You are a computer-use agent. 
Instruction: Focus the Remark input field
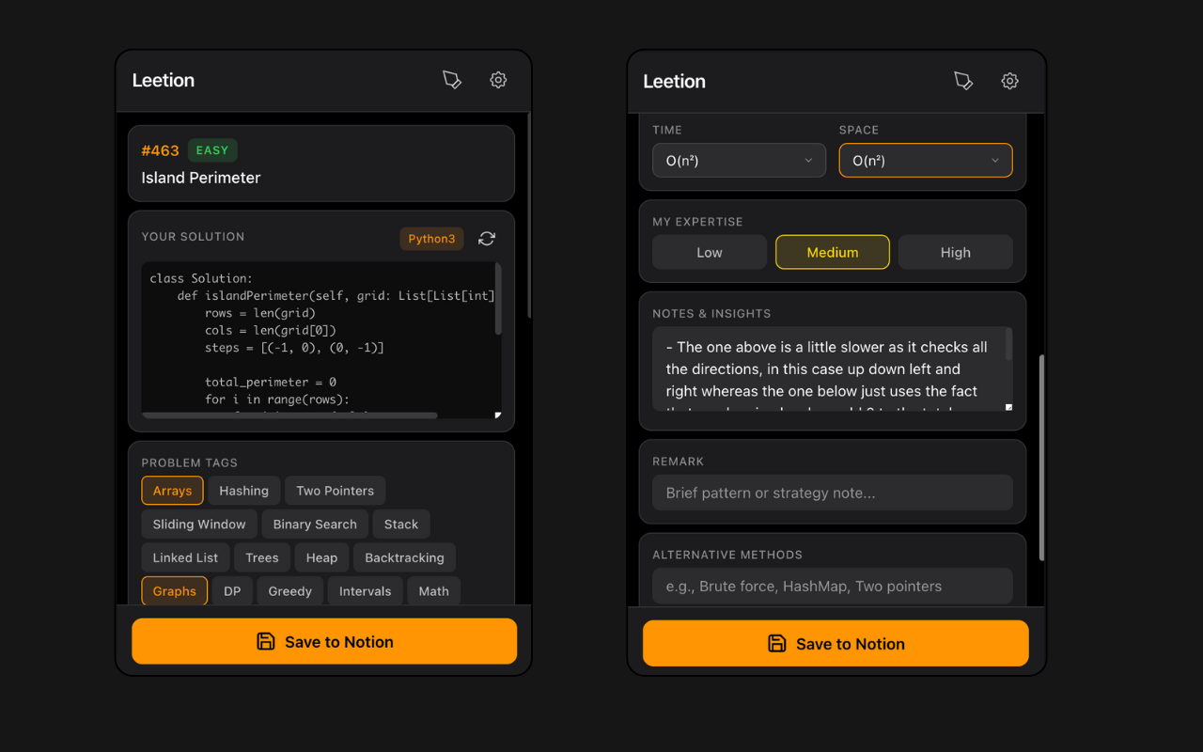coord(832,493)
